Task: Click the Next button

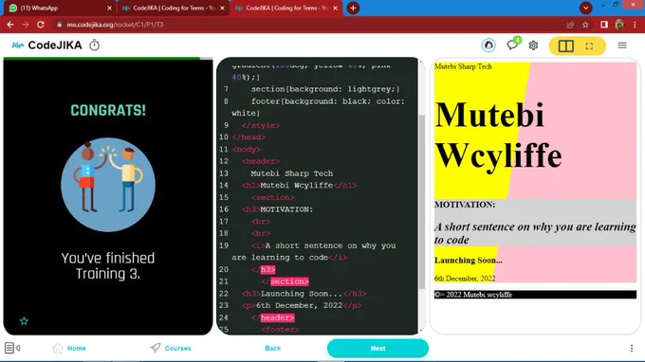Action: pyautogui.click(x=378, y=348)
